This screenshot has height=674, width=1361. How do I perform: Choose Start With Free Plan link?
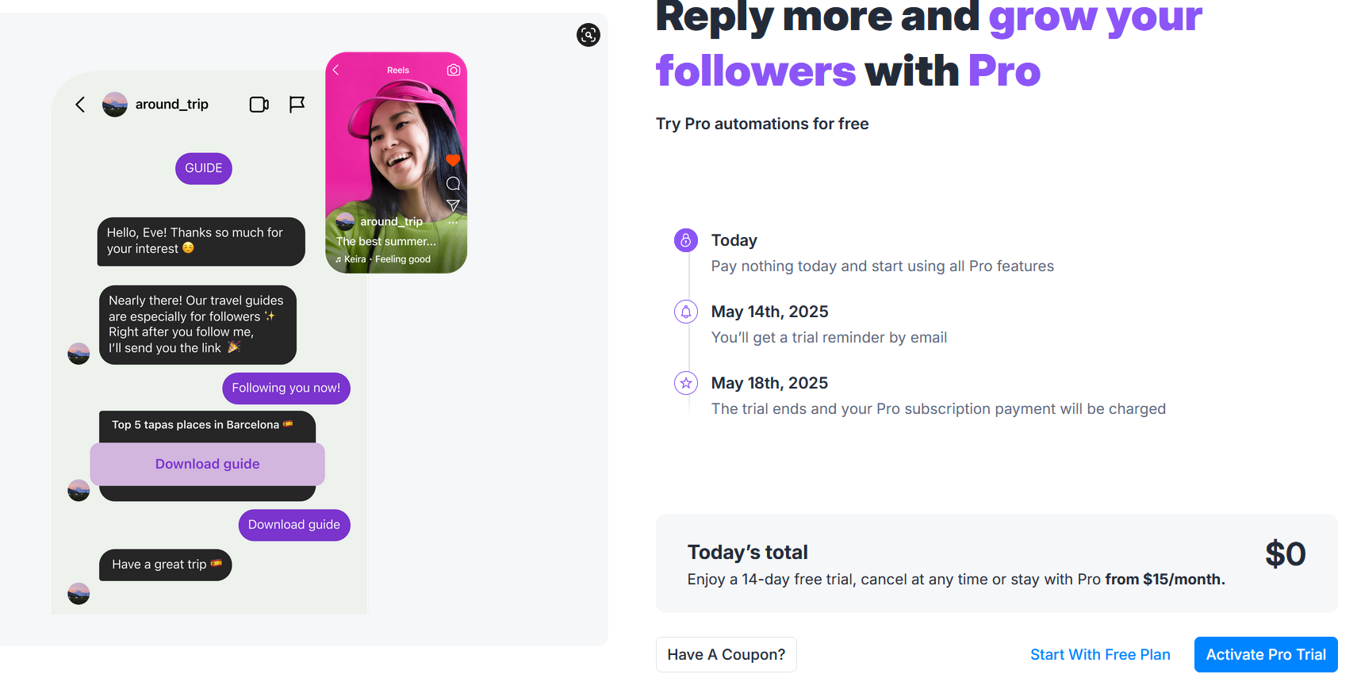[x=1100, y=654]
